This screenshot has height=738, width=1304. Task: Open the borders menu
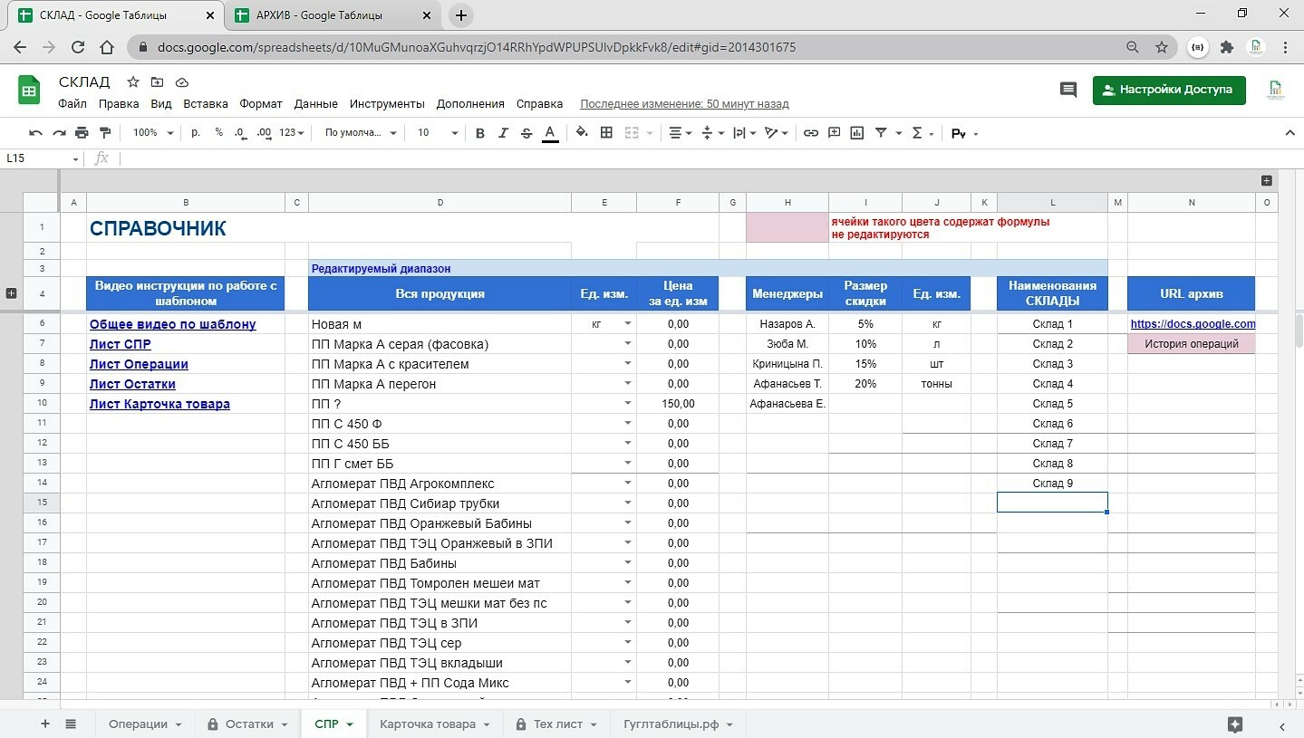(606, 133)
